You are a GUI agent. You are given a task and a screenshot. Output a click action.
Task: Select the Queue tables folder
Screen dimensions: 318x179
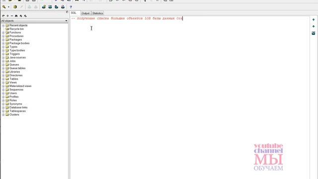(17, 68)
